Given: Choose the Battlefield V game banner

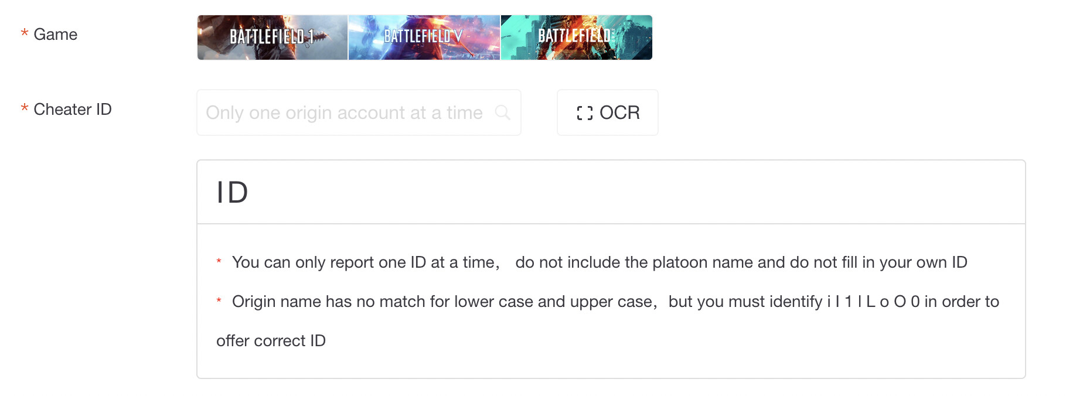Looking at the screenshot, I should pyautogui.click(x=424, y=37).
